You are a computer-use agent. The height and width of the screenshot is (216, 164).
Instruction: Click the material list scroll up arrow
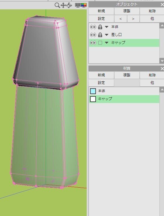162,90
